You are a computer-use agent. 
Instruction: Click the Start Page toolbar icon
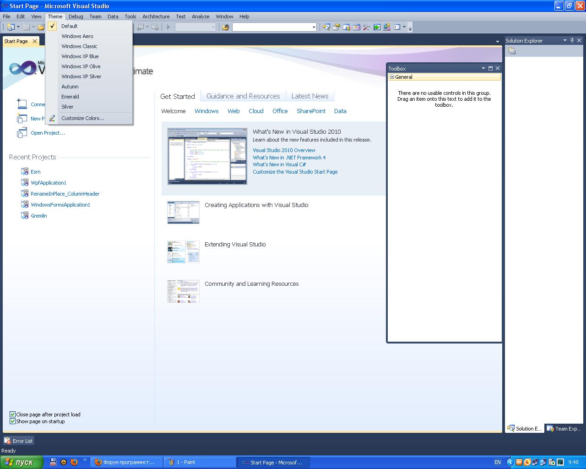click(377, 27)
